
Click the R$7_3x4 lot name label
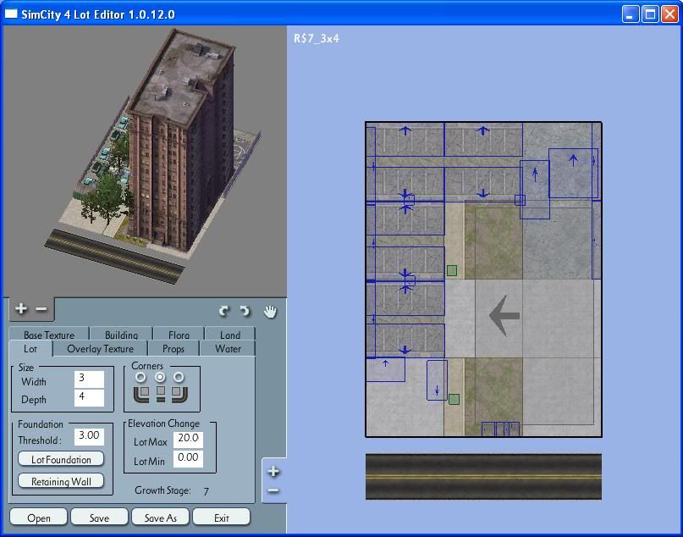(x=317, y=38)
